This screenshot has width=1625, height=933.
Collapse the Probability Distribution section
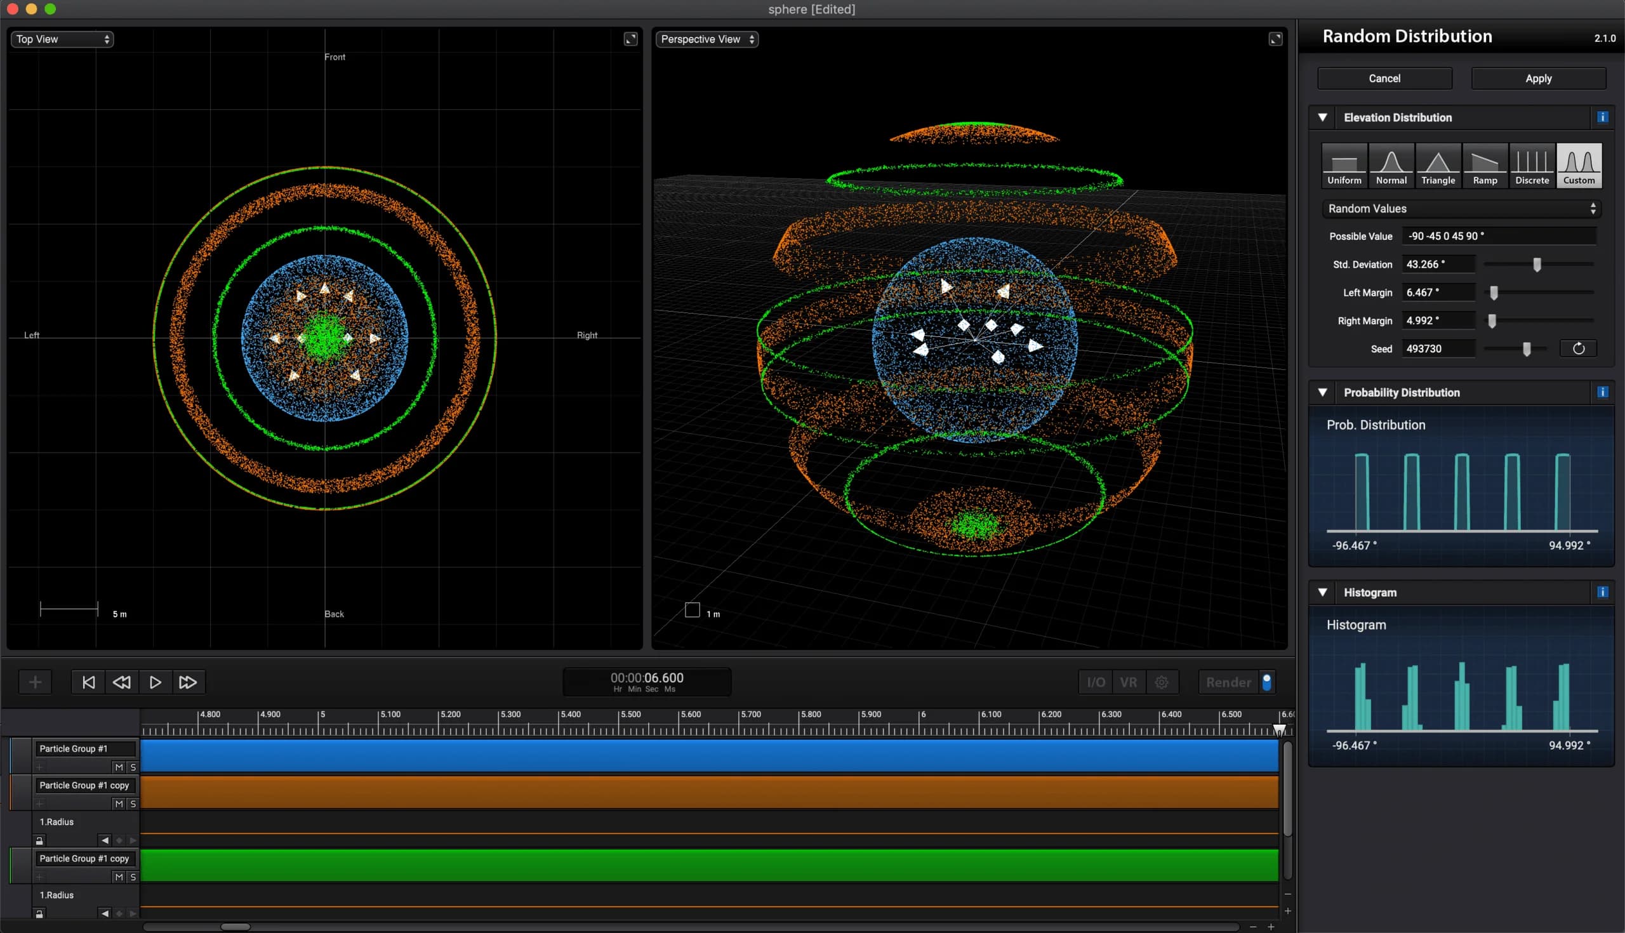pyautogui.click(x=1323, y=392)
